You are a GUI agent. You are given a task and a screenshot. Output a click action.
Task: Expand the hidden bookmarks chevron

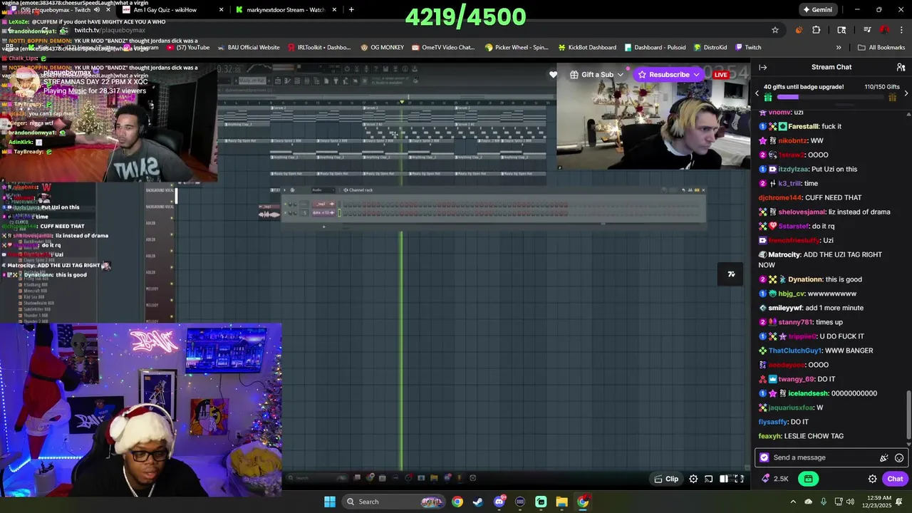tap(839, 48)
